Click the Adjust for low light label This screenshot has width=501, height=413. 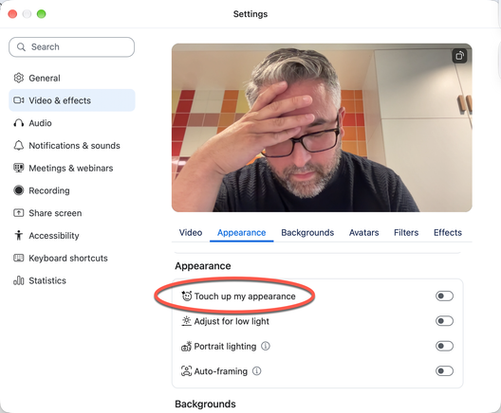click(232, 321)
